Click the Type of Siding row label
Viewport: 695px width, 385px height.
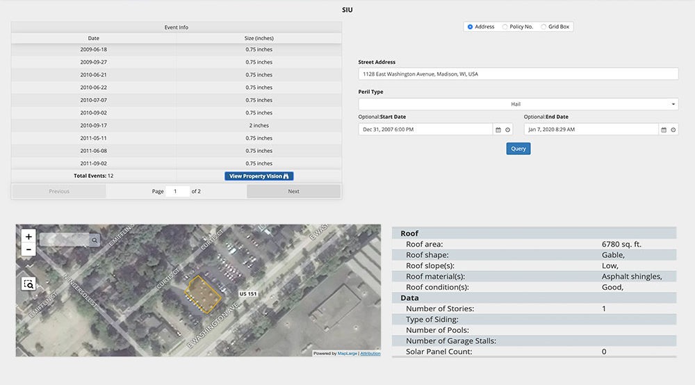pos(432,320)
